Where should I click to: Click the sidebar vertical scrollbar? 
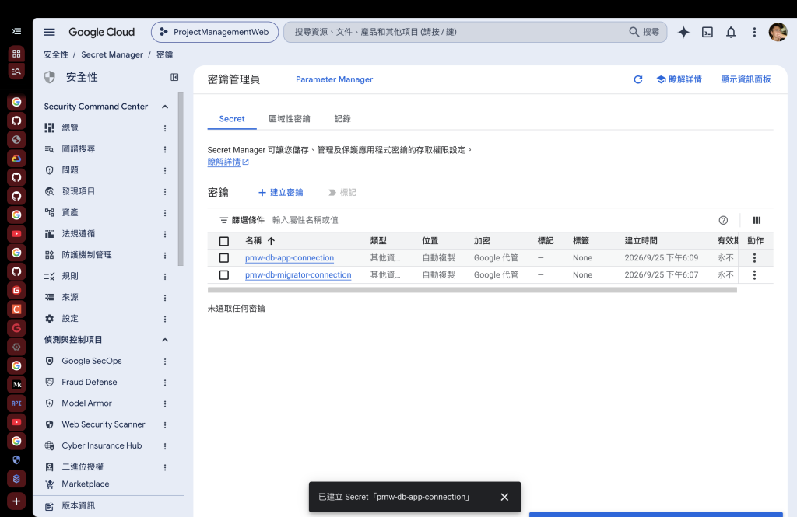point(181,179)
